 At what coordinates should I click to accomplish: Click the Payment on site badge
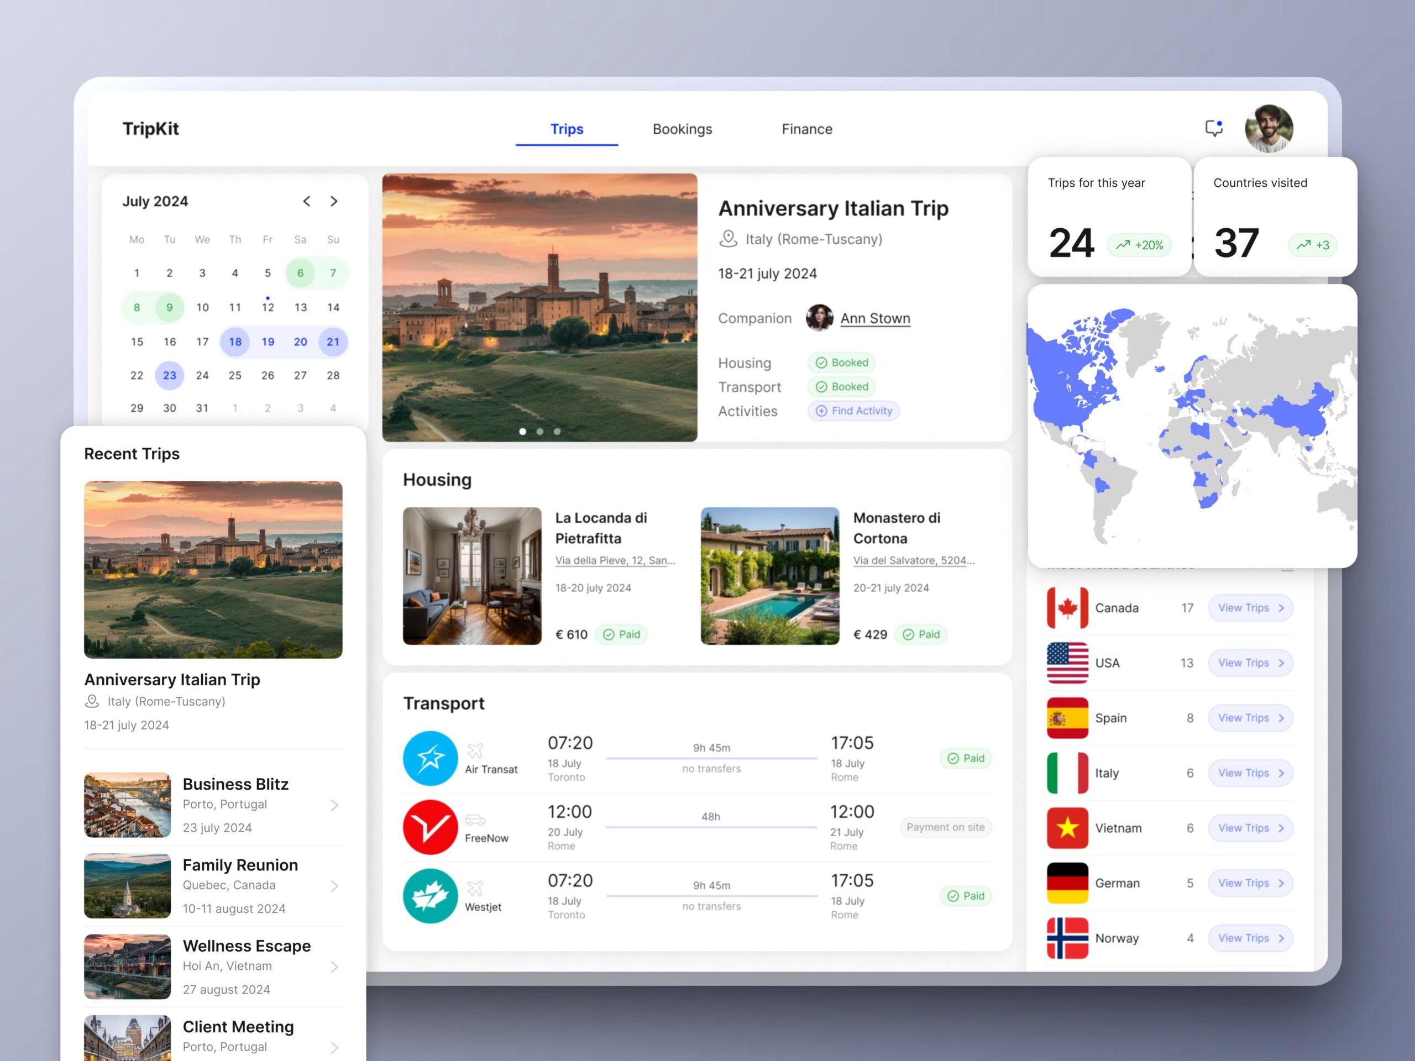pyautogui.click(x=946, y=827)
